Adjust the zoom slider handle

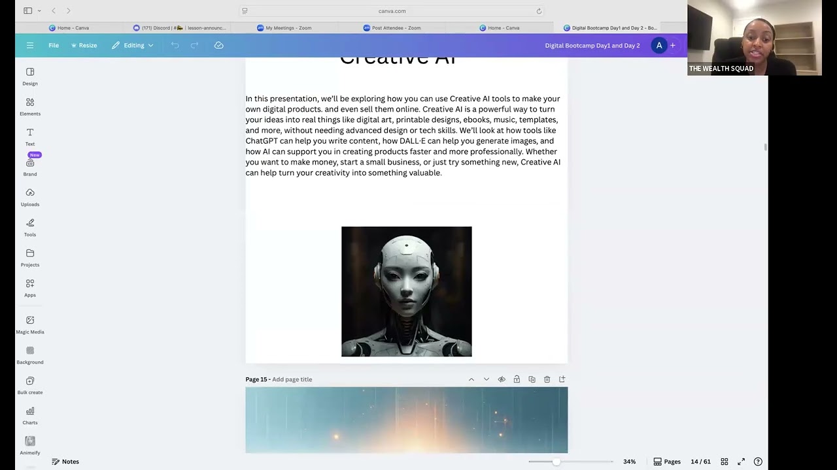[556, 462]
